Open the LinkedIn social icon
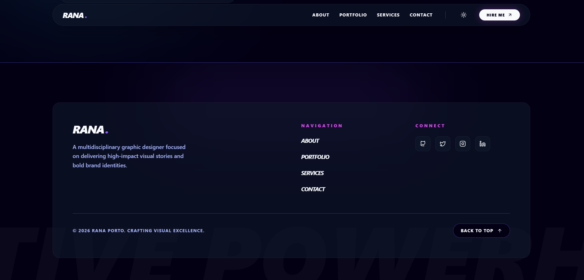This screenshot has width=584, height=280. [x=482, y=144]
